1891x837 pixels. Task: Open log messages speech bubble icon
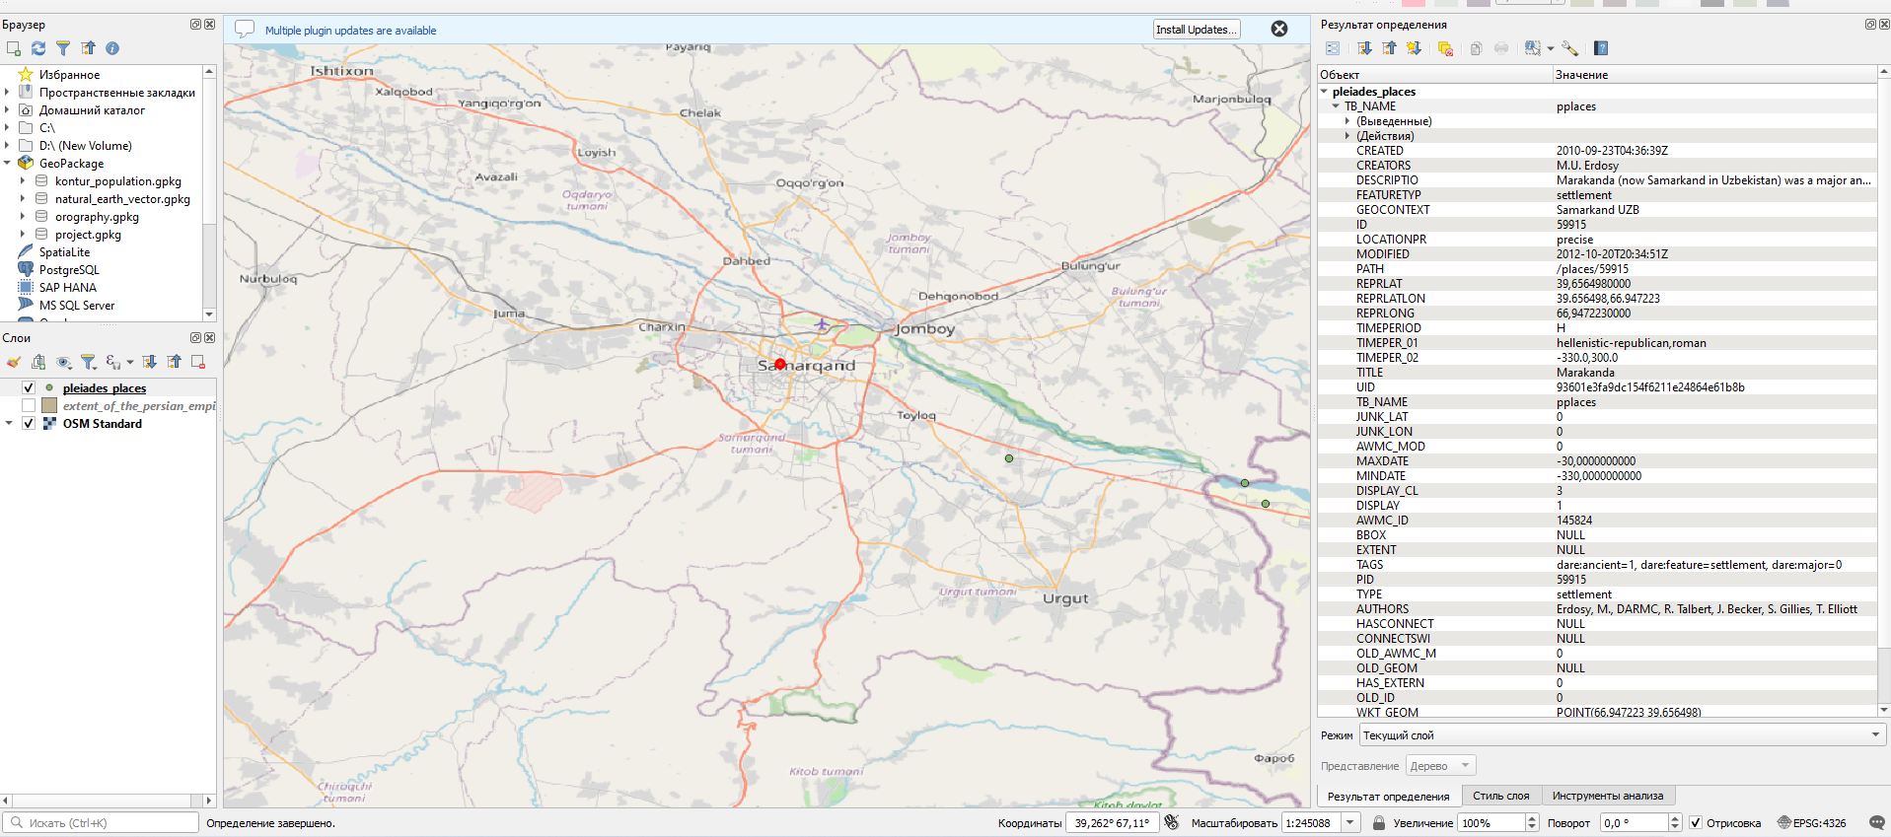pyautogui.click(x=1876, y=822)
